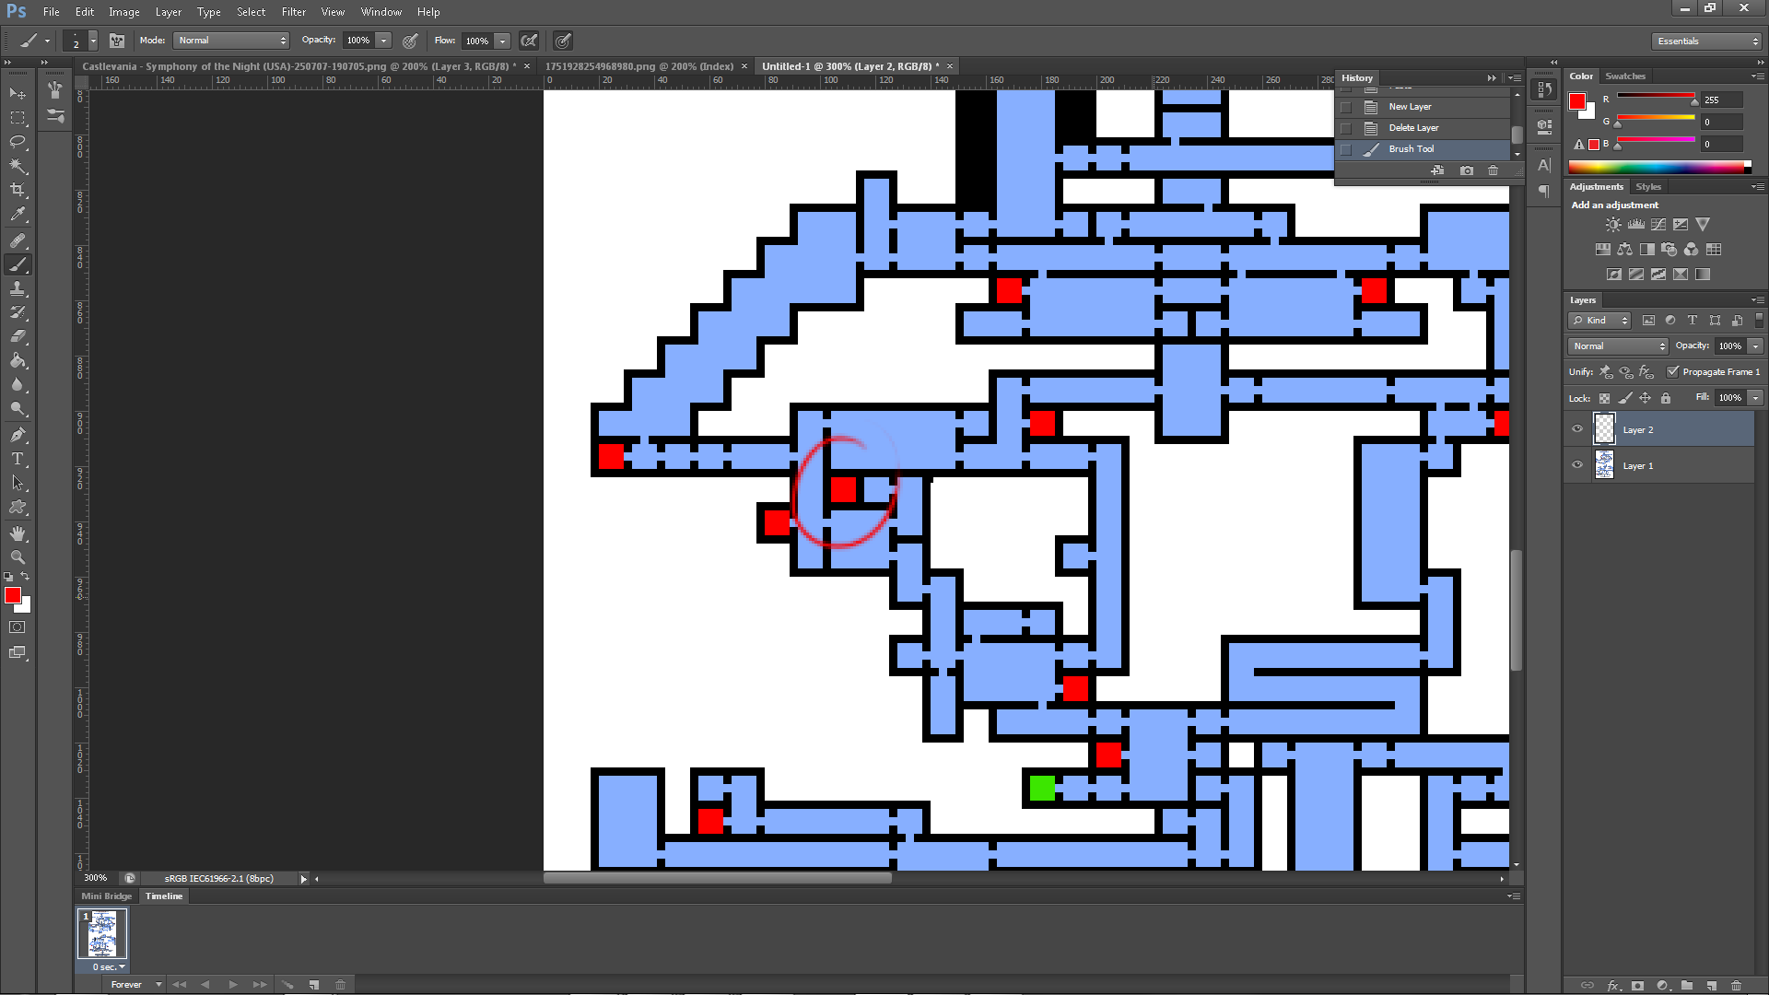This screenshot has height=995, width=1769.
Task: Select the Eraser tool
Action: coord(18,336)
